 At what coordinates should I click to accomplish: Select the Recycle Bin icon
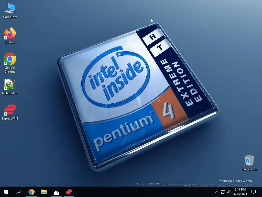coord(249,163)
